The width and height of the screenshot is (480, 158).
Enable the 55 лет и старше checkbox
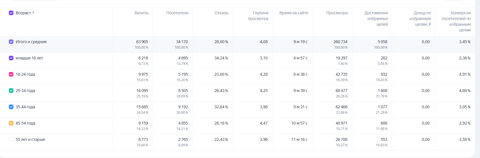point(11,139)
